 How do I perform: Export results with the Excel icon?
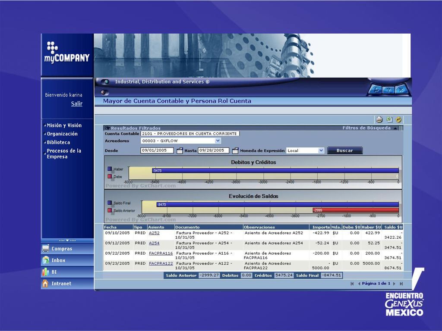(389, 120)
